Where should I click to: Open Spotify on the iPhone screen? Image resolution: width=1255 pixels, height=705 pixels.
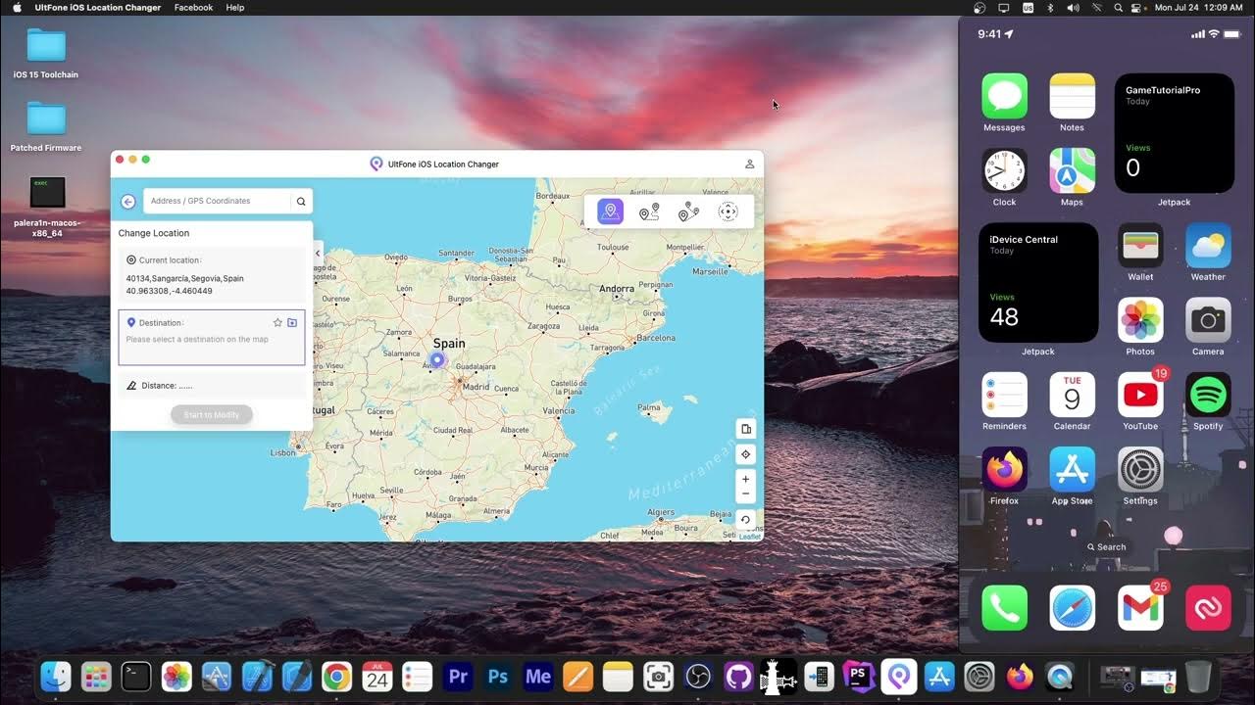(1208, 395)
